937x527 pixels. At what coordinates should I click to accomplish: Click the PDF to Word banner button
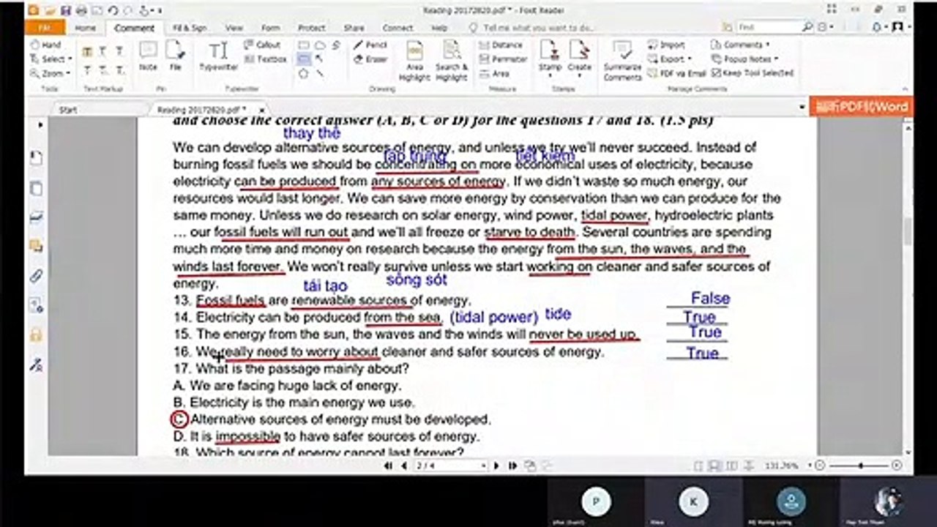point(861,107)
